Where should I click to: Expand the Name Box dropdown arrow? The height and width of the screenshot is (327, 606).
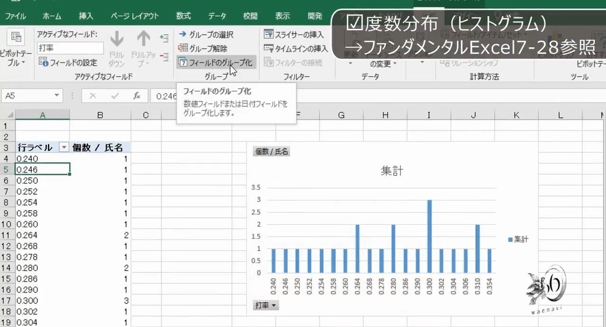pos(57,96)
